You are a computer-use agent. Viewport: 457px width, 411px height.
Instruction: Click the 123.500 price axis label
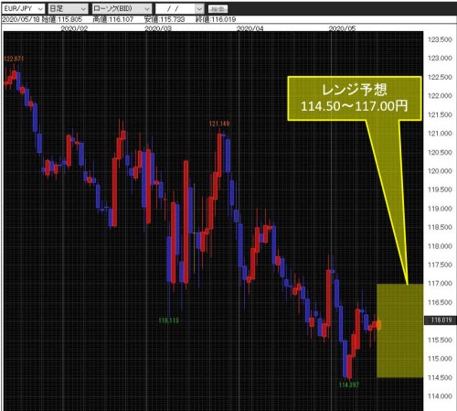click(440, 39)
